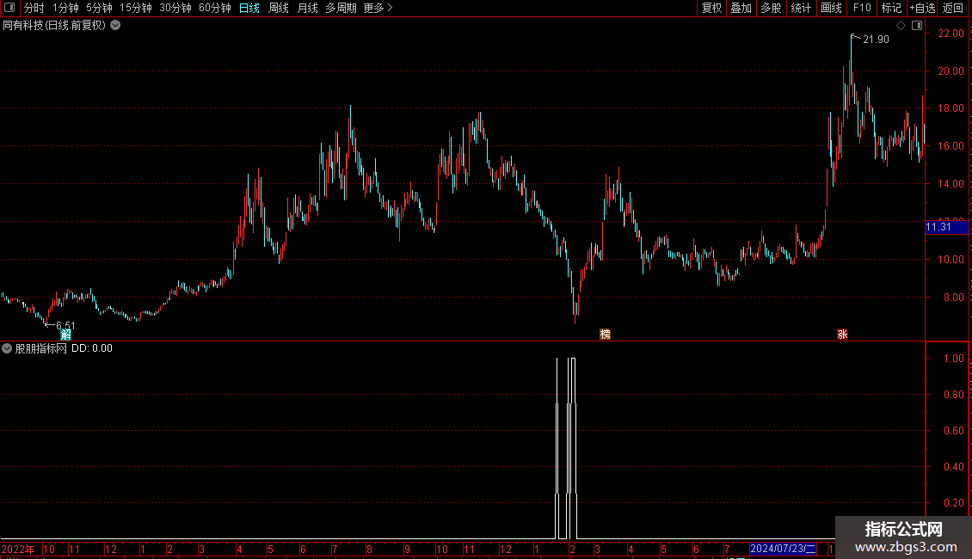Add stock via +自选 button
972x559 pixels.
tap(922, 8)
